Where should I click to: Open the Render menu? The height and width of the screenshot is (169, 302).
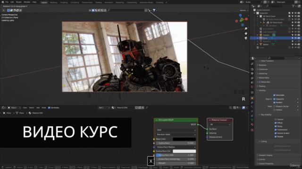point(19,2)
